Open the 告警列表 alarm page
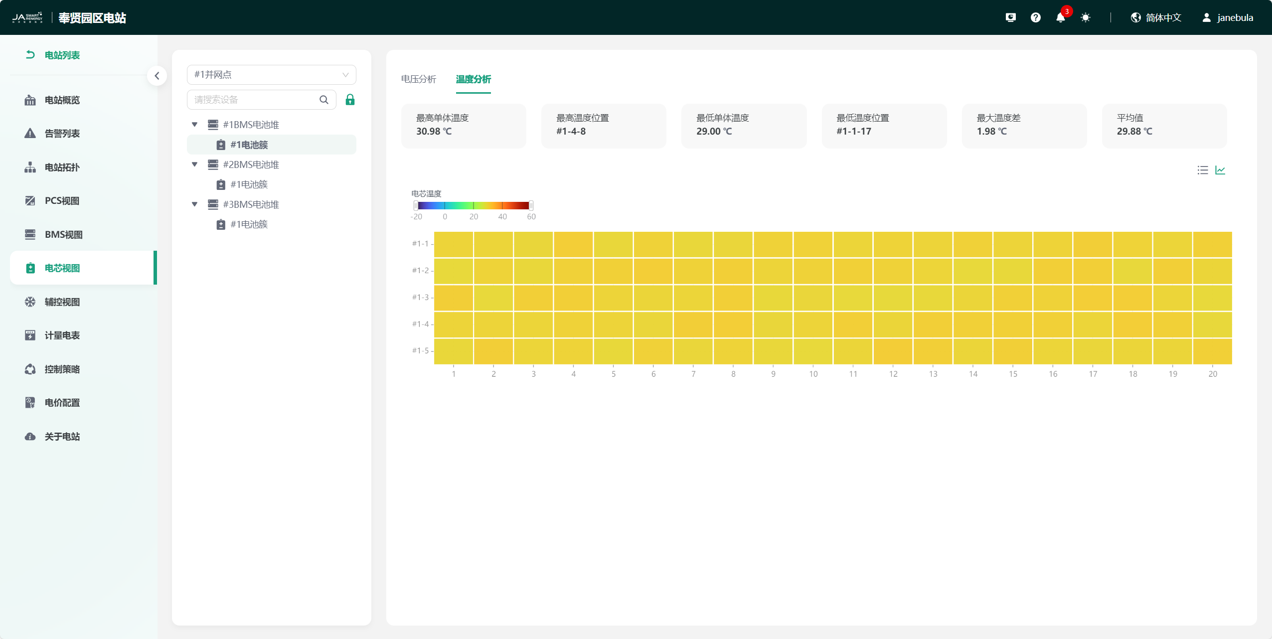 [x=62, y=134]
